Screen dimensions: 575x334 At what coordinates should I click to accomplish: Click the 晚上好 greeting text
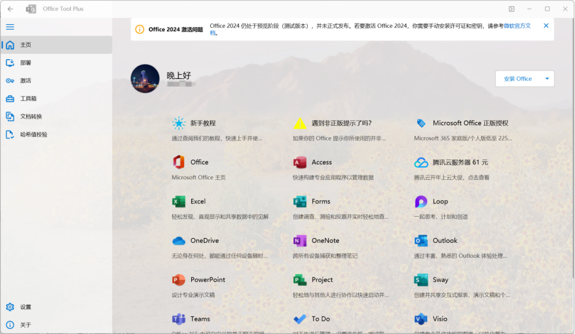179,76
